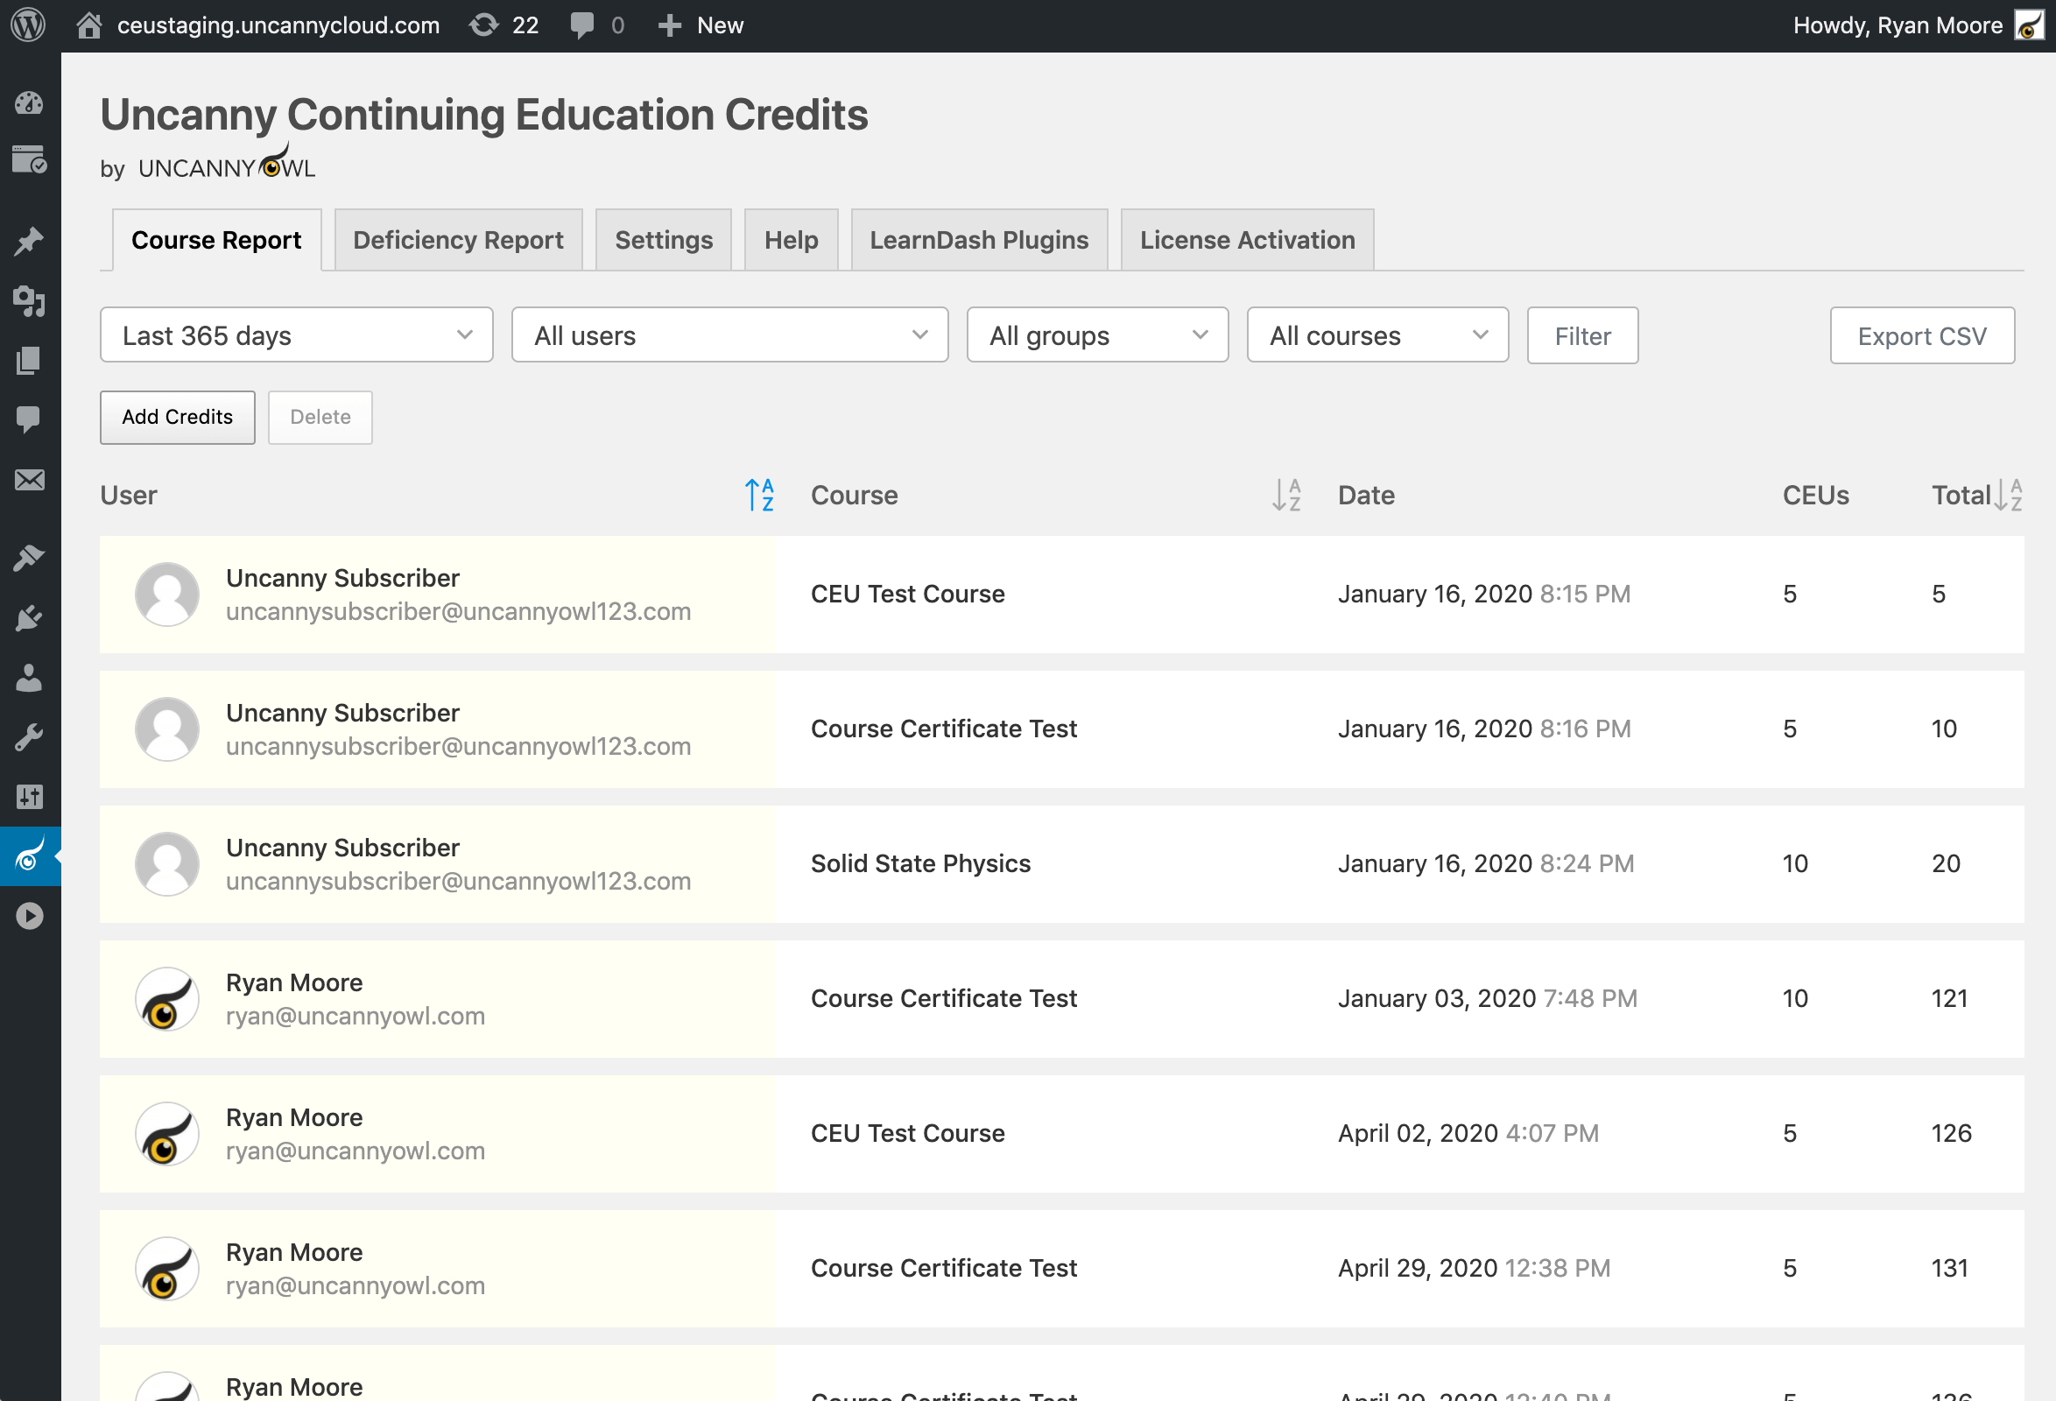Toggle the User column sort order
Image resolution: width=2056 pixels, height=1401 pixels.
[758, 496]
